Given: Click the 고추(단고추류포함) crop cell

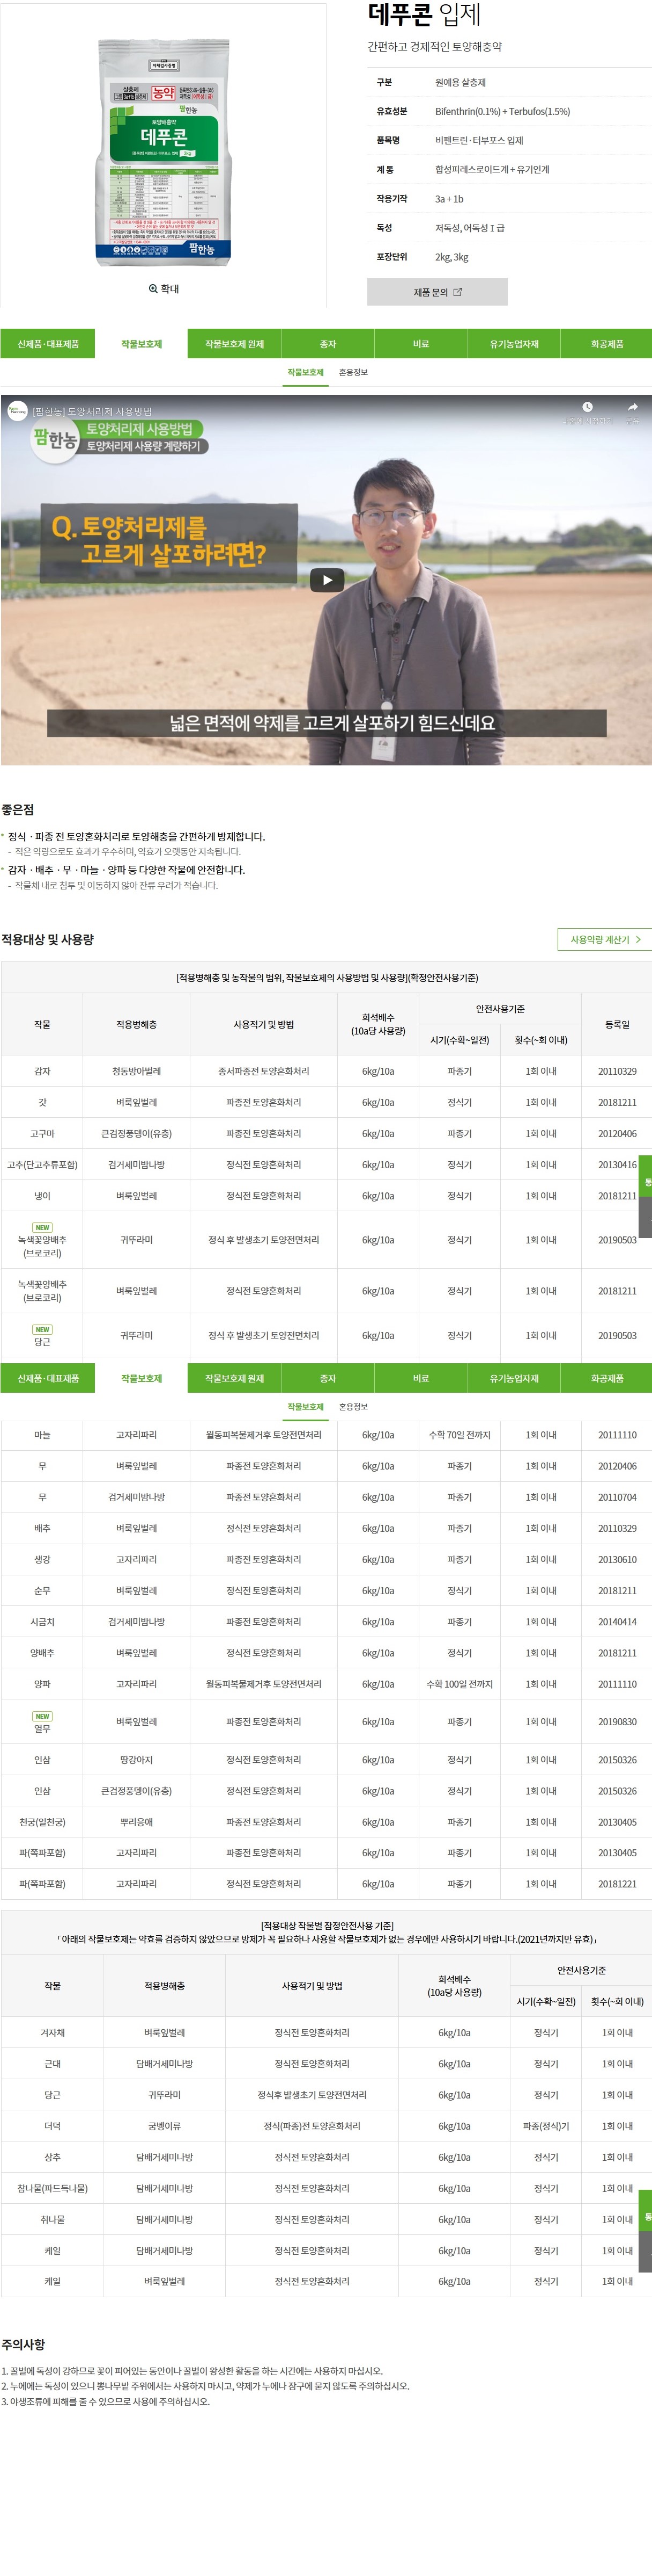Looking at the screenshot, I should pyautogui.click(x=42, y=1165).
